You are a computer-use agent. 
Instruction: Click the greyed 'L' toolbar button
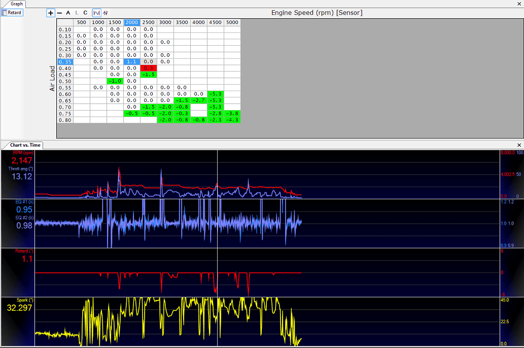[x=77, y=13]
